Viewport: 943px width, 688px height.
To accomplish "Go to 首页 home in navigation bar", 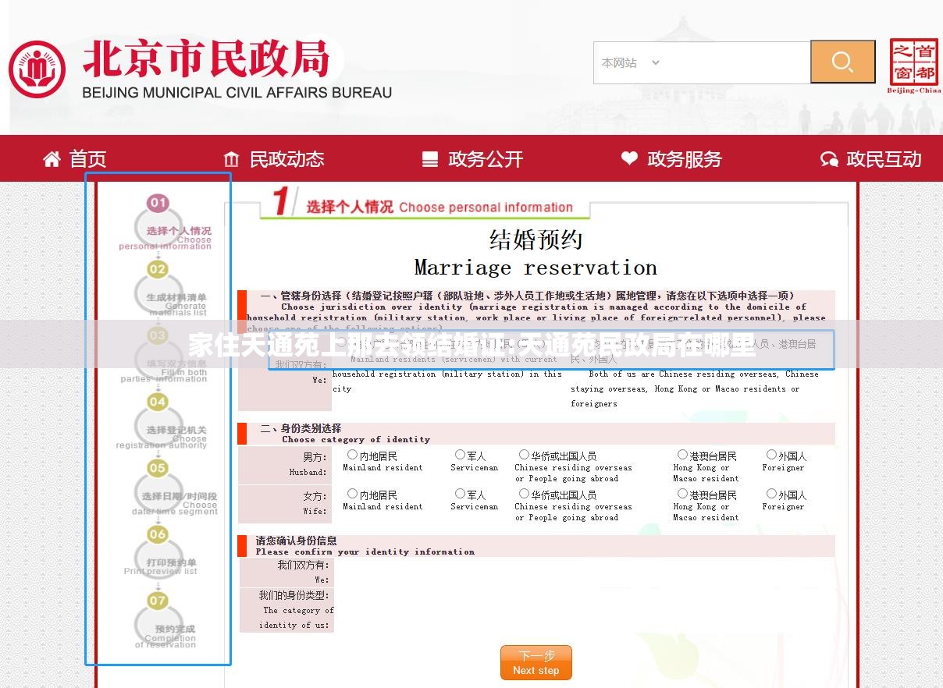I will click(75, 159).
